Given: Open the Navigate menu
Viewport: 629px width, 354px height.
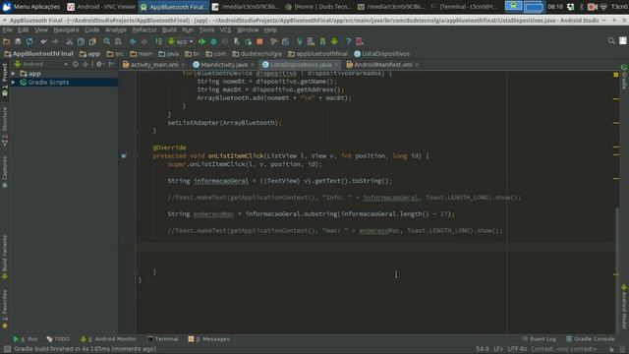Looking at the screenshot, I should [66, 30].
